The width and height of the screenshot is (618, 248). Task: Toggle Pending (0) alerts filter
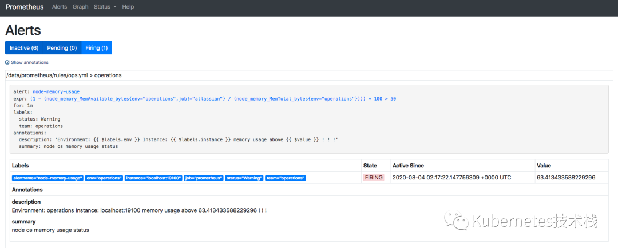62,47
